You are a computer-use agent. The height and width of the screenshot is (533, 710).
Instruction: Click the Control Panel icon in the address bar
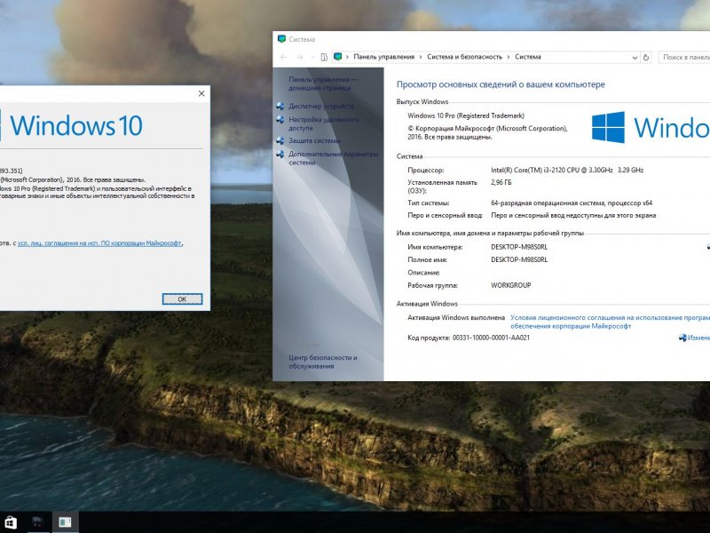tap(338, 57)
